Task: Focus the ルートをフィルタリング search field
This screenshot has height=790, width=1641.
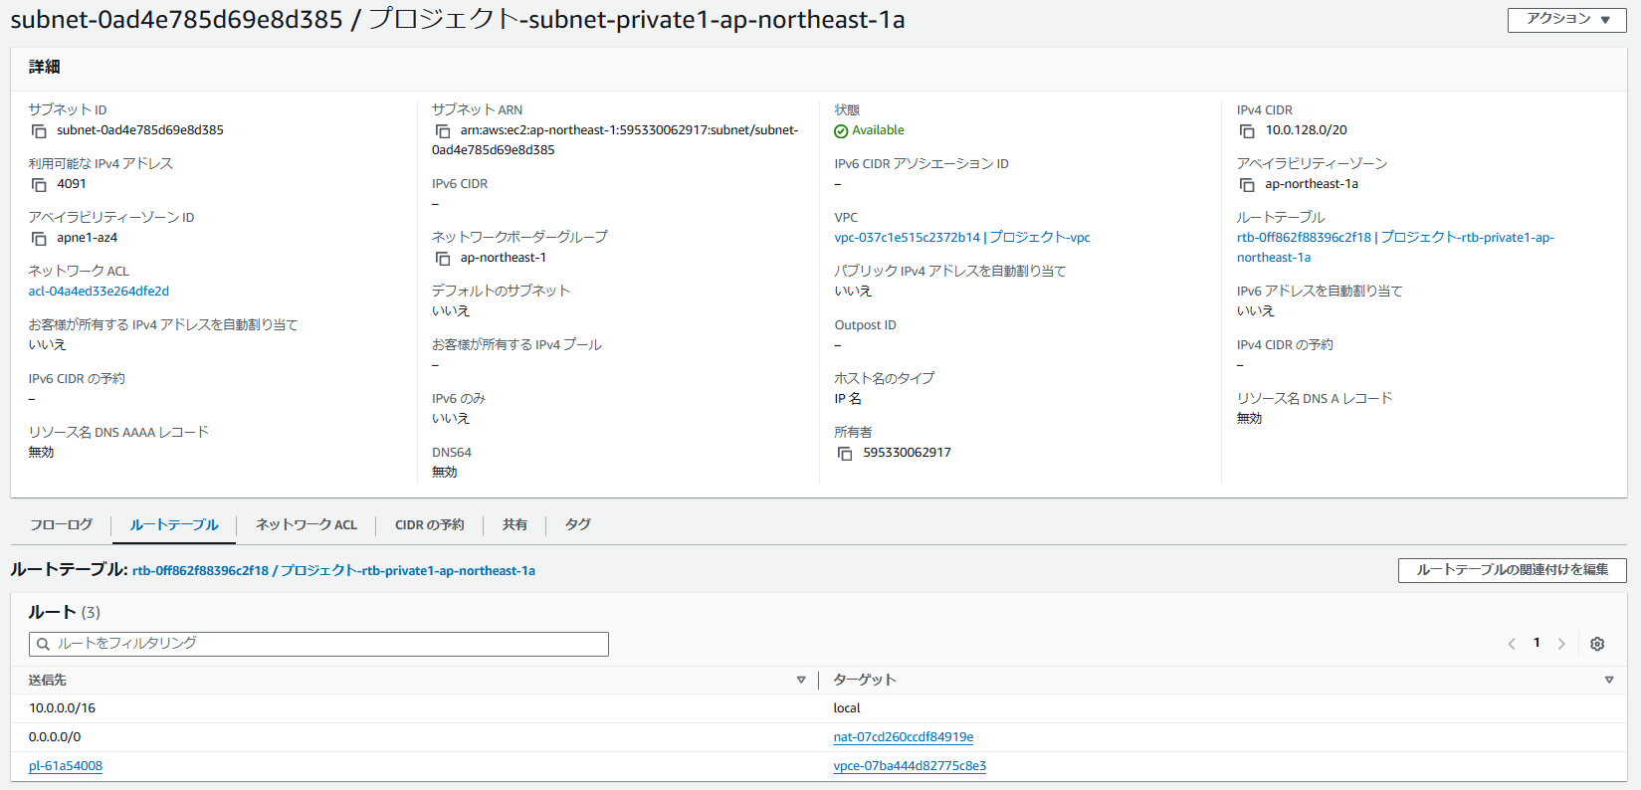Action: [x=318, y=644]
